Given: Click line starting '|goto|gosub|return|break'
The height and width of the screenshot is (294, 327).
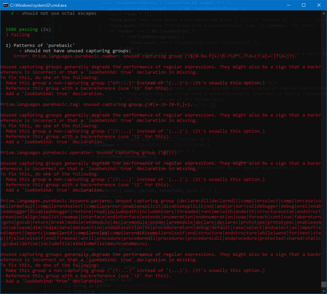Looking at the screenshot, I should coord(161,222).
